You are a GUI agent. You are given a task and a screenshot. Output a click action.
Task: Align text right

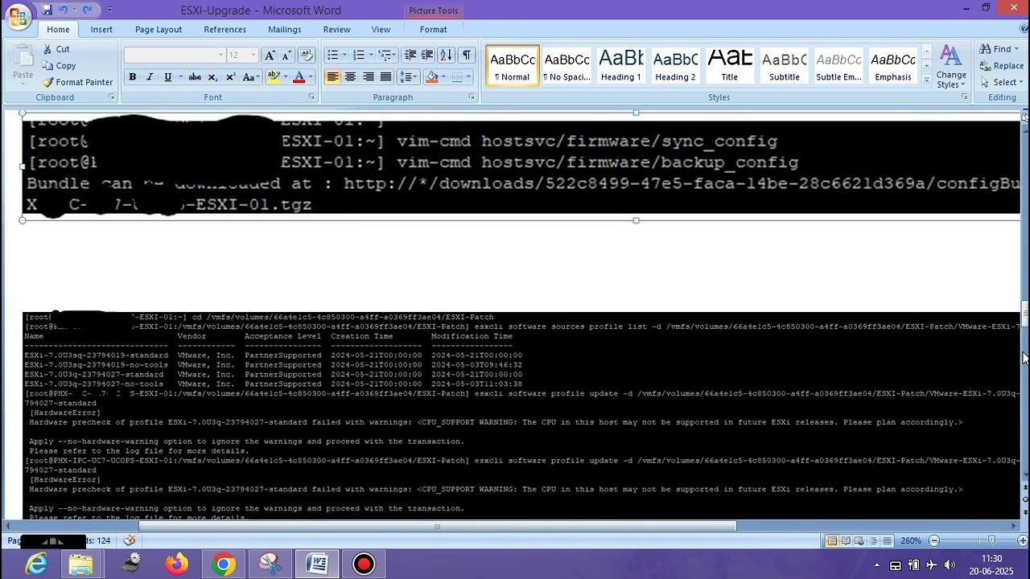tap(368, 77)
